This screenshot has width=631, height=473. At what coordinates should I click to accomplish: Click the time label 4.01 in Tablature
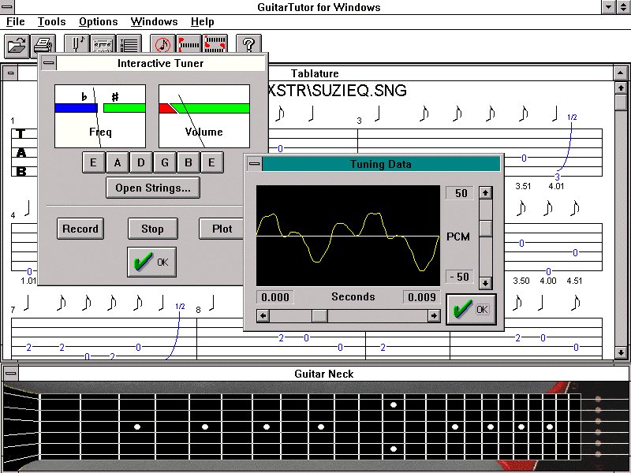click(556, 186)
